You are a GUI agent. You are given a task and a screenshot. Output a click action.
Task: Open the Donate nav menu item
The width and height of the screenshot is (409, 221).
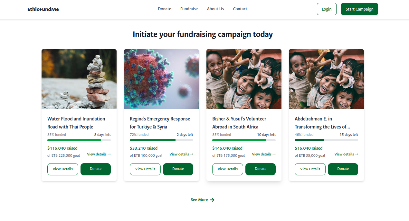pos(164,9)
